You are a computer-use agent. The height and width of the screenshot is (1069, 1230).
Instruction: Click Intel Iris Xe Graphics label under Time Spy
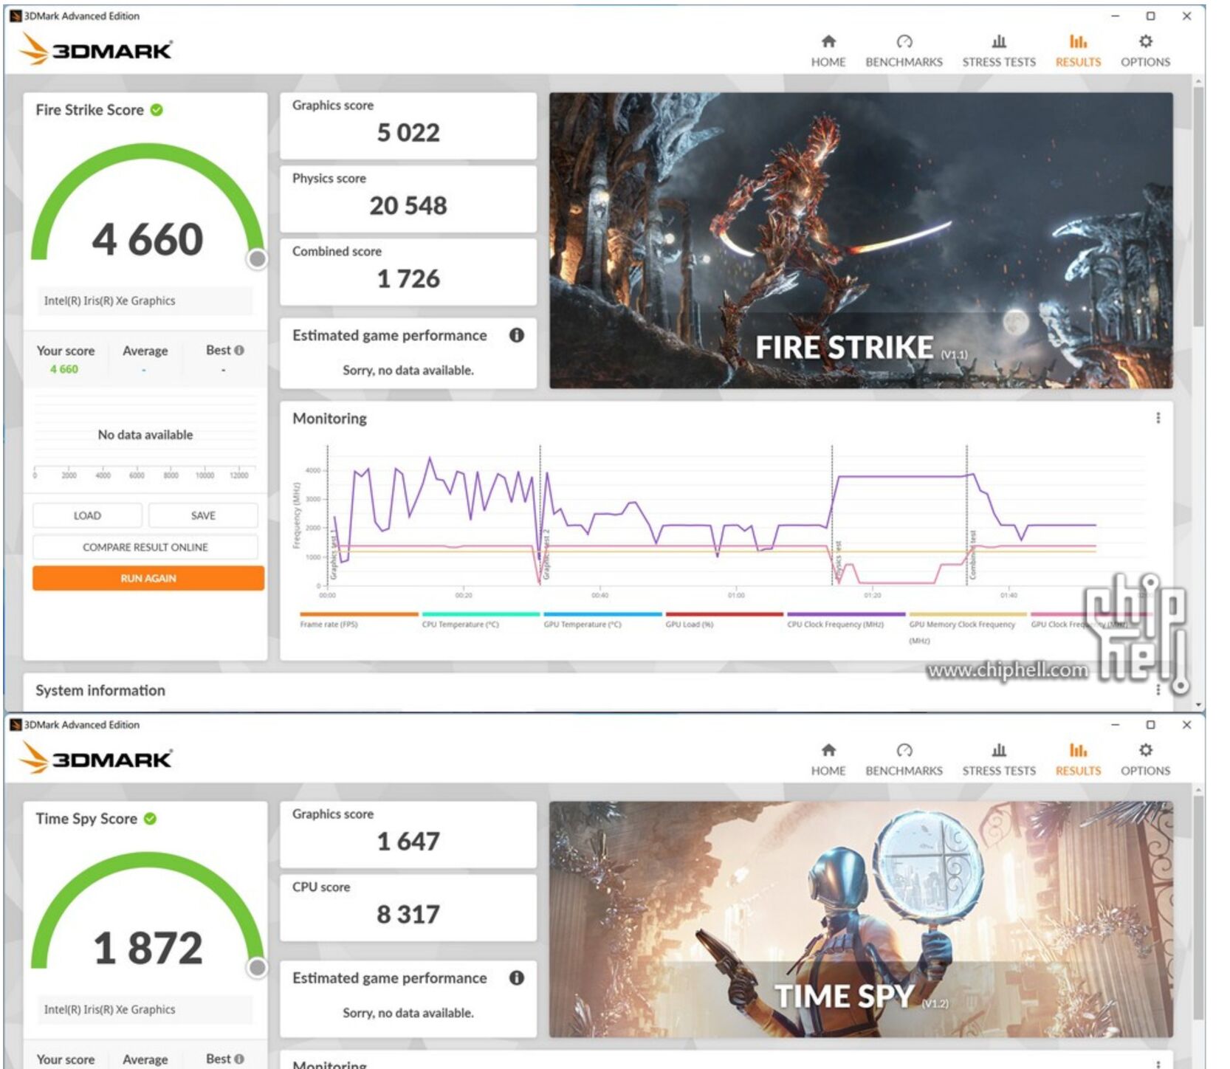(109, 1009)
